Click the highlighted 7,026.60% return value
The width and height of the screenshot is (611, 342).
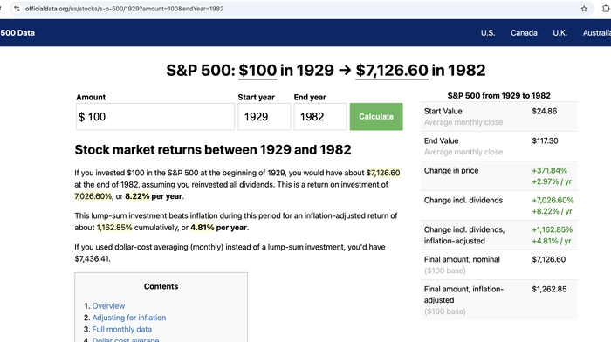(x=93, y=196)
